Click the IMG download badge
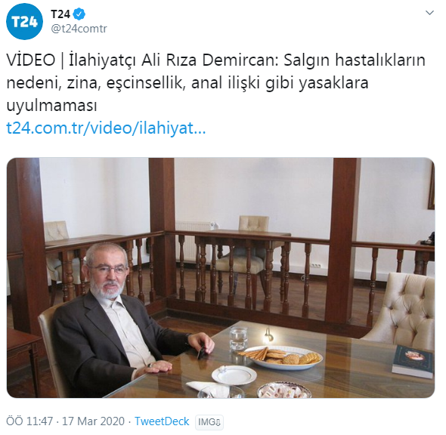The width and height of the screenshot is (446, 435). coord(209,422)
